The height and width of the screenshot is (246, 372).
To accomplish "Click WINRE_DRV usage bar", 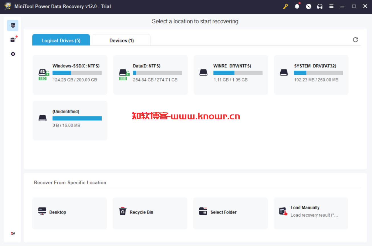I will 238,73.
